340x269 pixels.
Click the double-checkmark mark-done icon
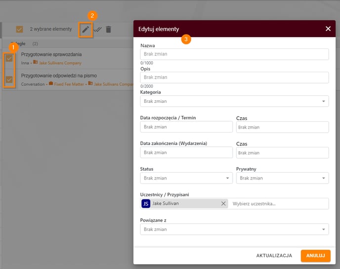tap(97, 29)
